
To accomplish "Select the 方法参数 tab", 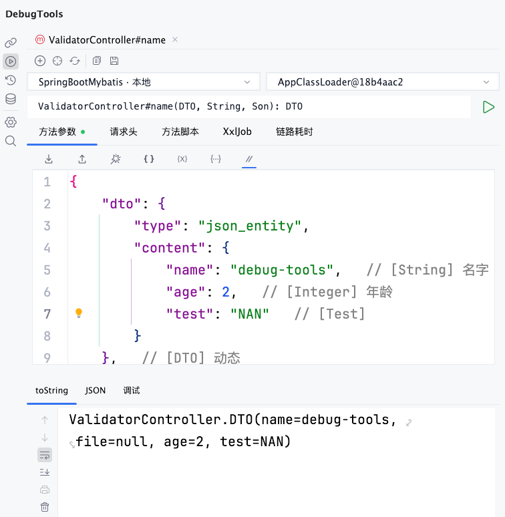I will [x=62, y=132].
